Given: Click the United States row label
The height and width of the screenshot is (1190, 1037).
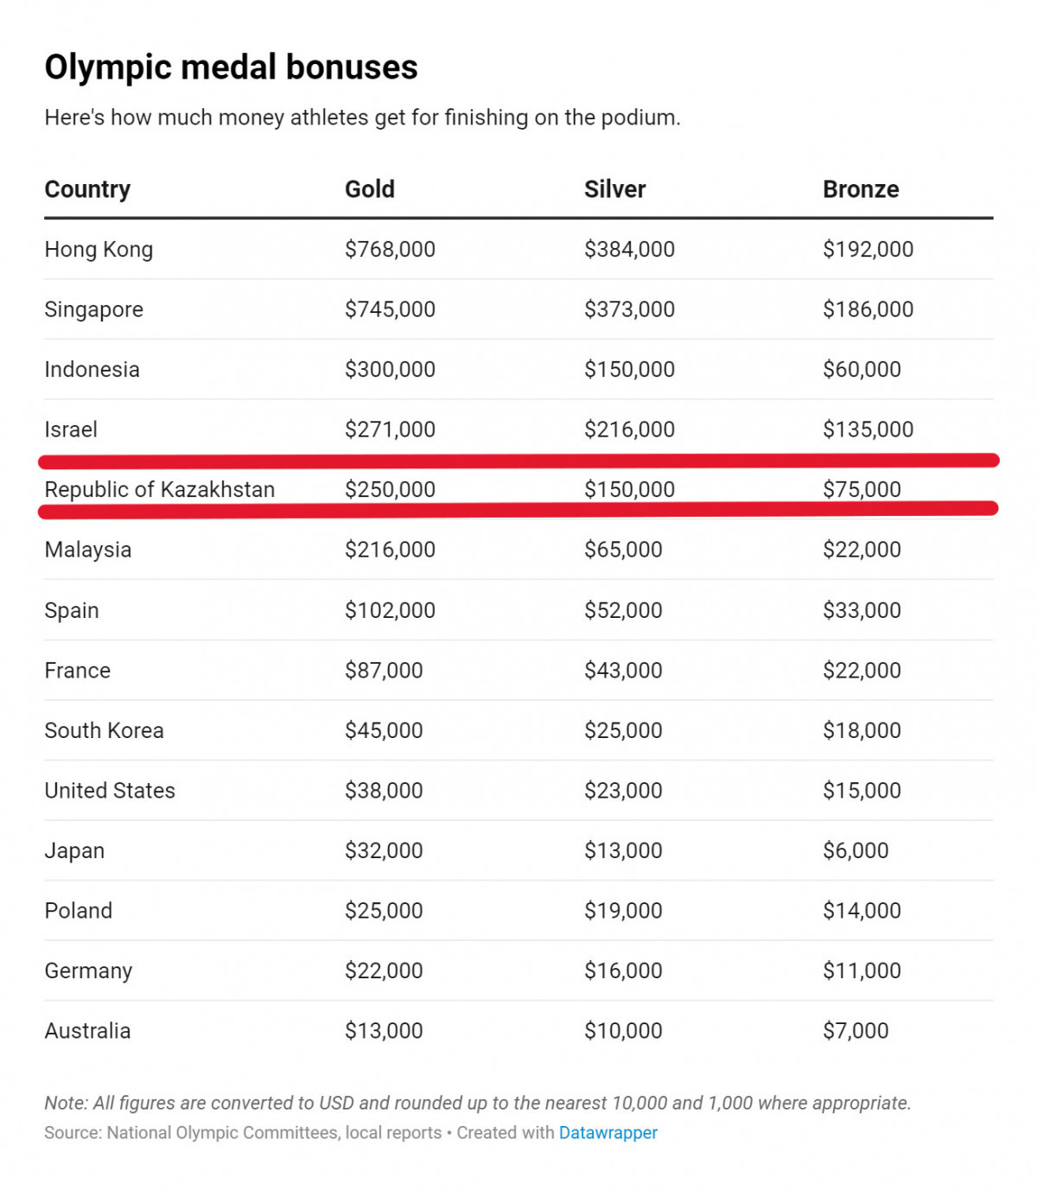Looking at the screenshot, I should 110,791.
